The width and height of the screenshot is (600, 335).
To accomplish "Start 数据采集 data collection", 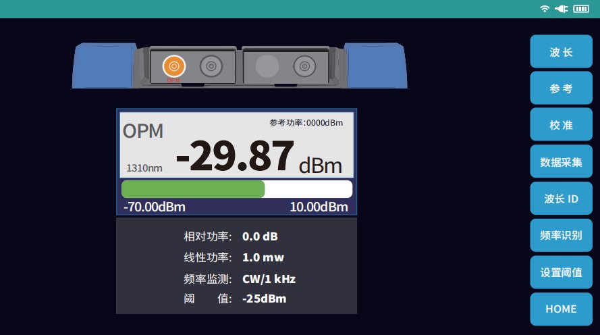I will [561, 161].
